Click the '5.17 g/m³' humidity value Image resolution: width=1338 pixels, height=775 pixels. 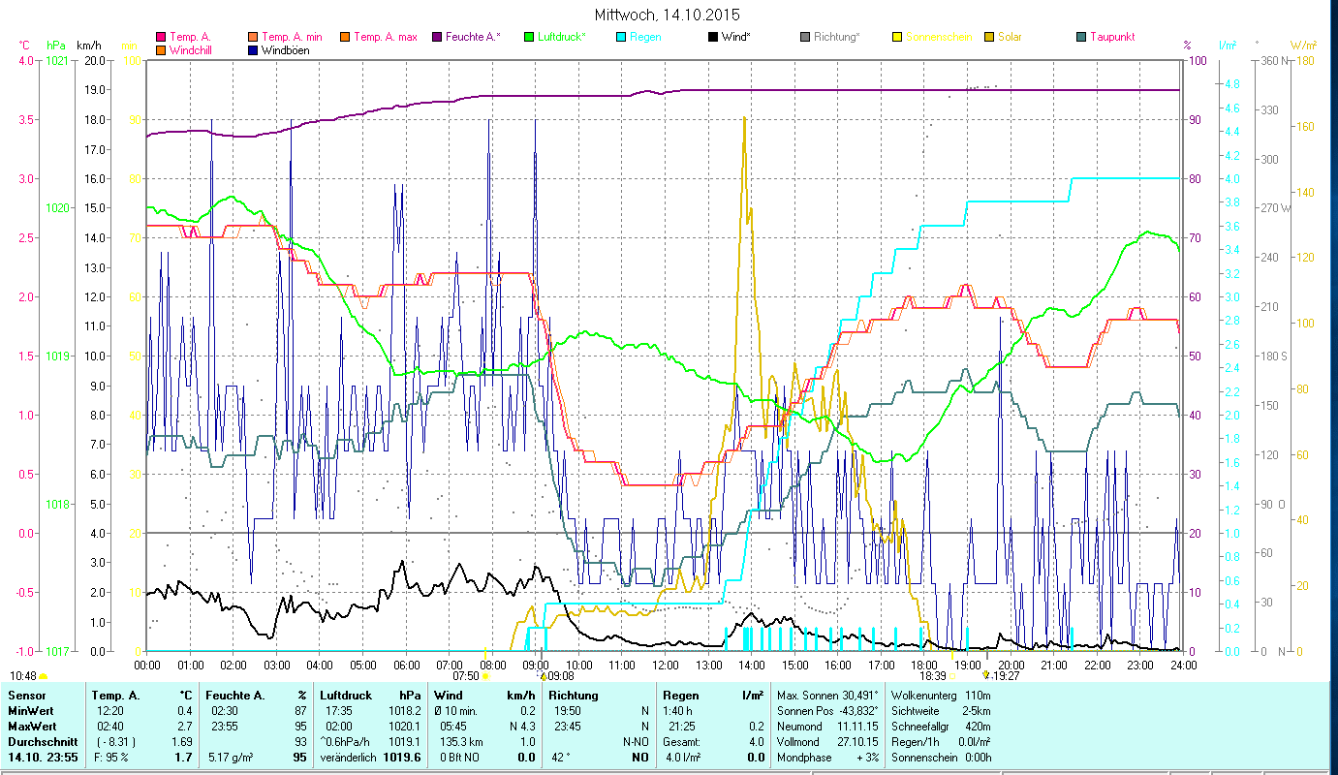[x=233, y=757]
